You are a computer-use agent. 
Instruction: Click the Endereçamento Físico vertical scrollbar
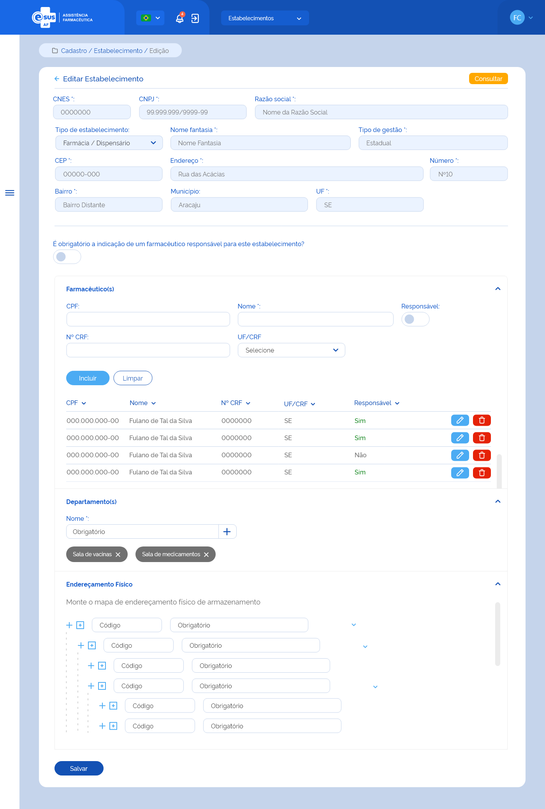[x=498, y=634]
